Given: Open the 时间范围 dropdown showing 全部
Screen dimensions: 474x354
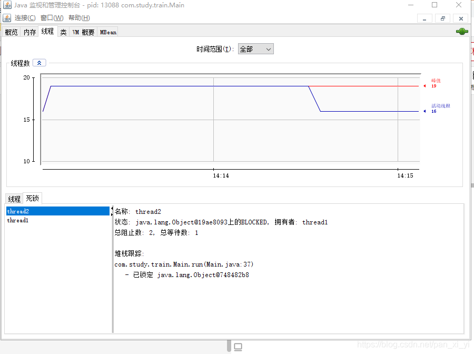Looking at the screenshot, I should [256, 49].
